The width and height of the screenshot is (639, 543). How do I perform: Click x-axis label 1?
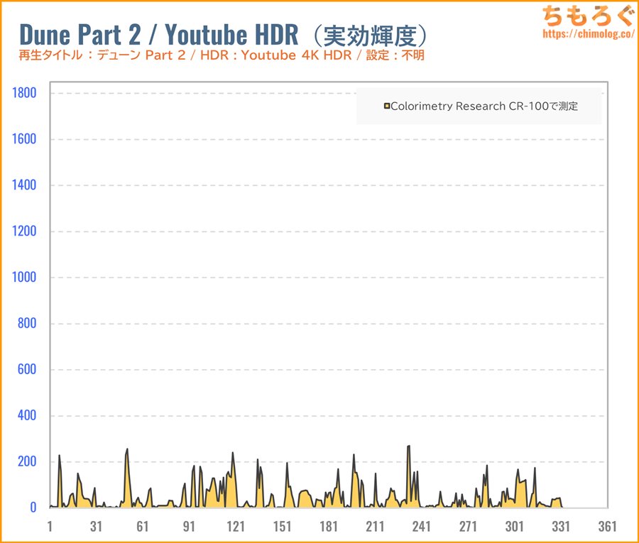50,526
